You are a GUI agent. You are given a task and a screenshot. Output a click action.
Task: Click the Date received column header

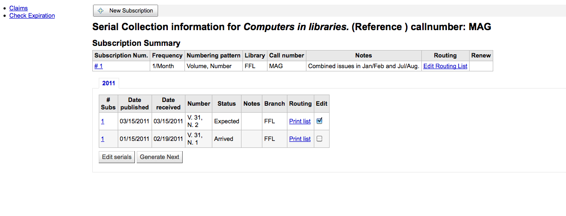click(168, 103)
